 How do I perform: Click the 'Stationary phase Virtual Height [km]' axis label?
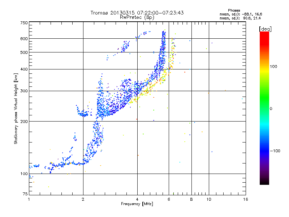point(16,109)
